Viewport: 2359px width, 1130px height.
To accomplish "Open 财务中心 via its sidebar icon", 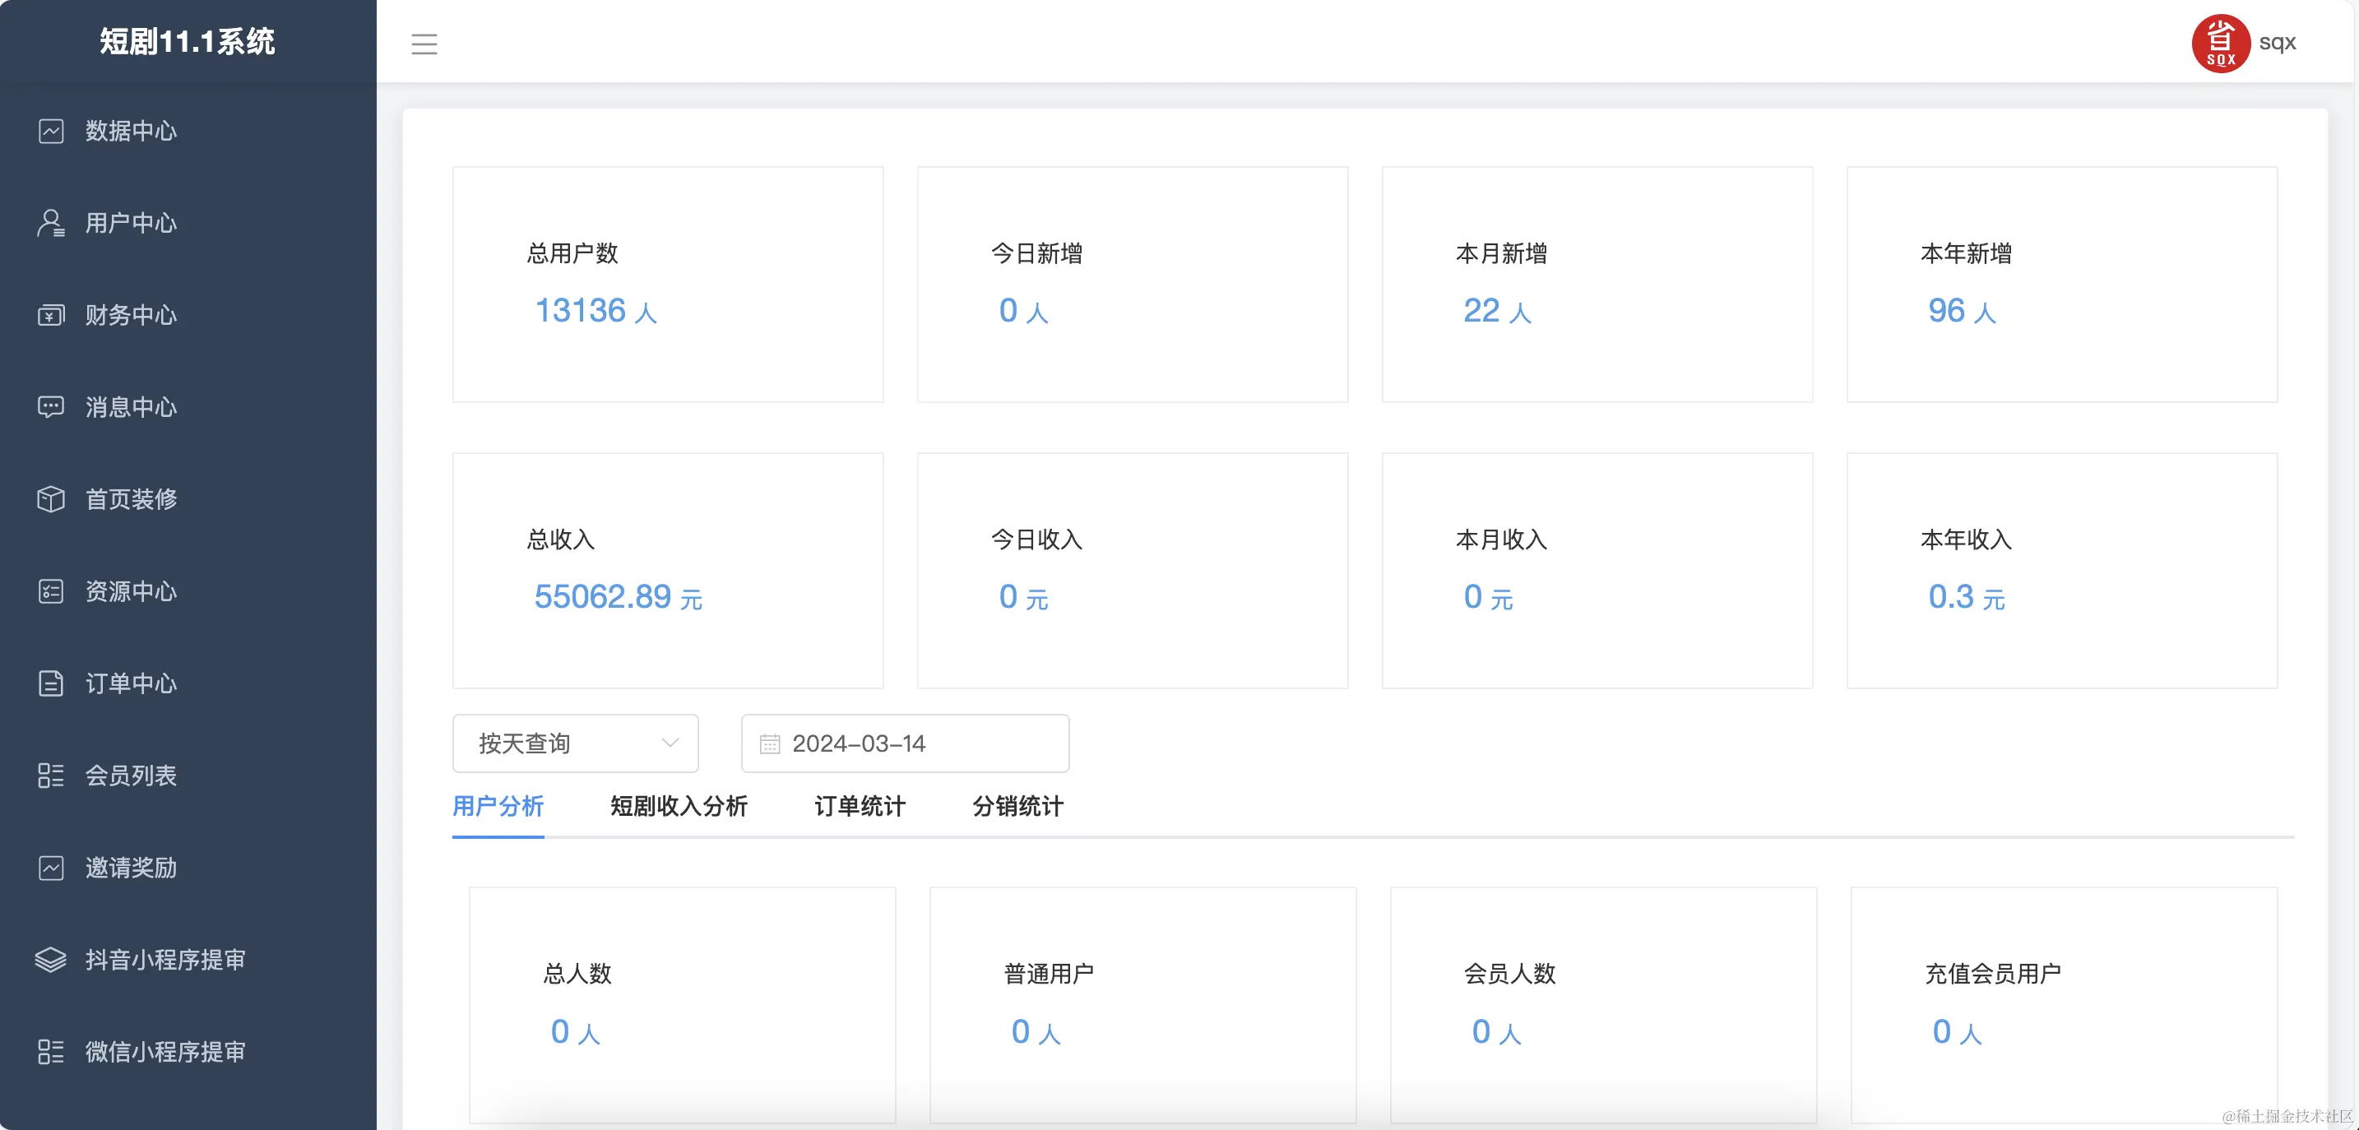I will [x=51, y=315].
